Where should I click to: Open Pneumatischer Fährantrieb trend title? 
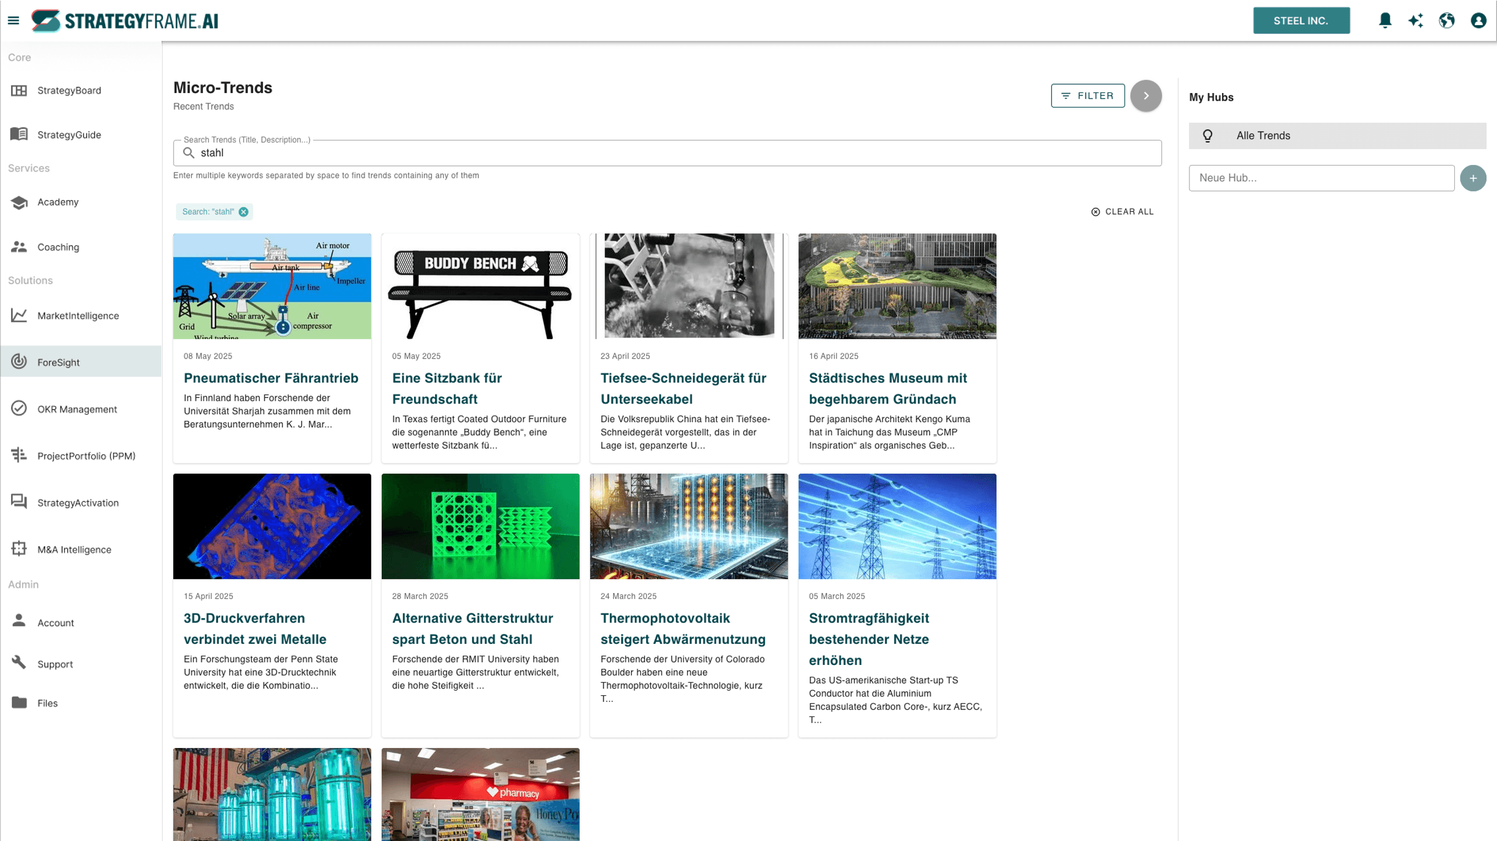pos(271,378)
